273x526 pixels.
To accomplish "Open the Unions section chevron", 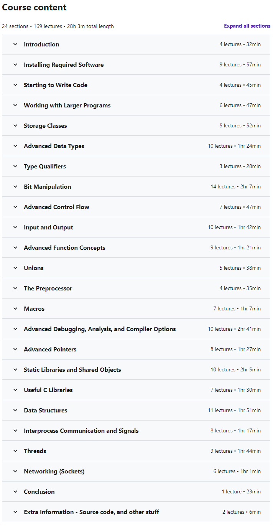I will pyautogui.click(x=15, y=268).
